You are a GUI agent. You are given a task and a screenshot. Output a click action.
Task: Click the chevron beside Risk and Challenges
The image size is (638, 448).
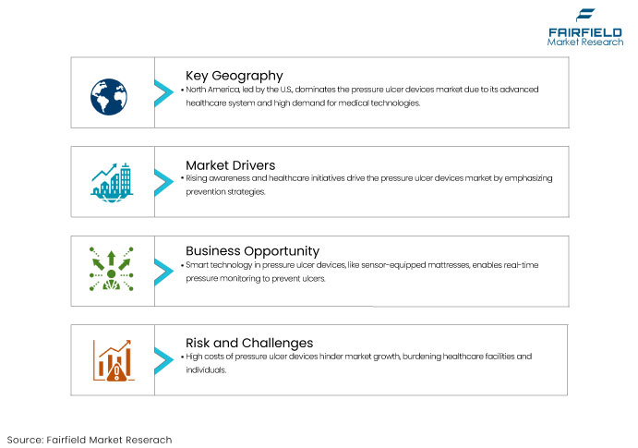click(164, 361)
